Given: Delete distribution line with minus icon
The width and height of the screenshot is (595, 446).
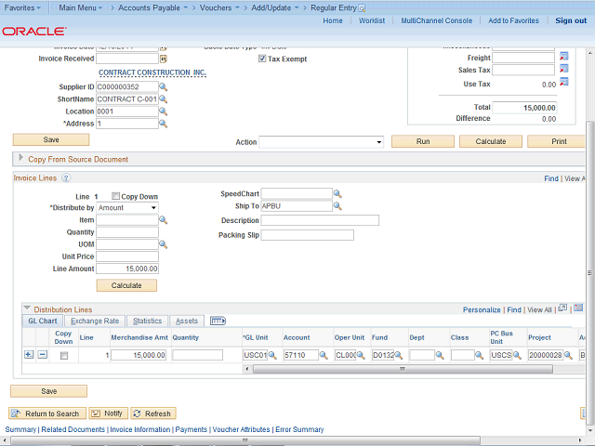Looking at the screenshot, I should tap(42, 355).
